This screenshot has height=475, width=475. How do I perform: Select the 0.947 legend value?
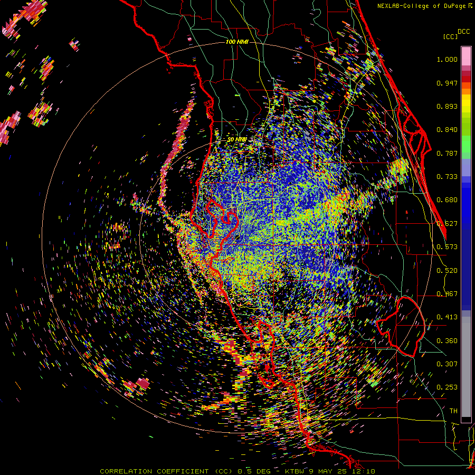447,83
